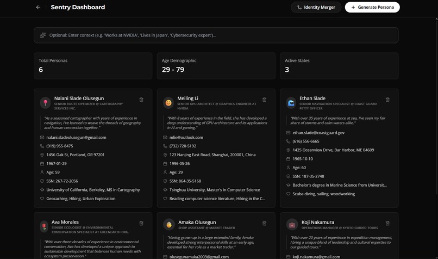Delete the Amaka Olusegun persona
The image size is (438, 259).
[264, 223]
